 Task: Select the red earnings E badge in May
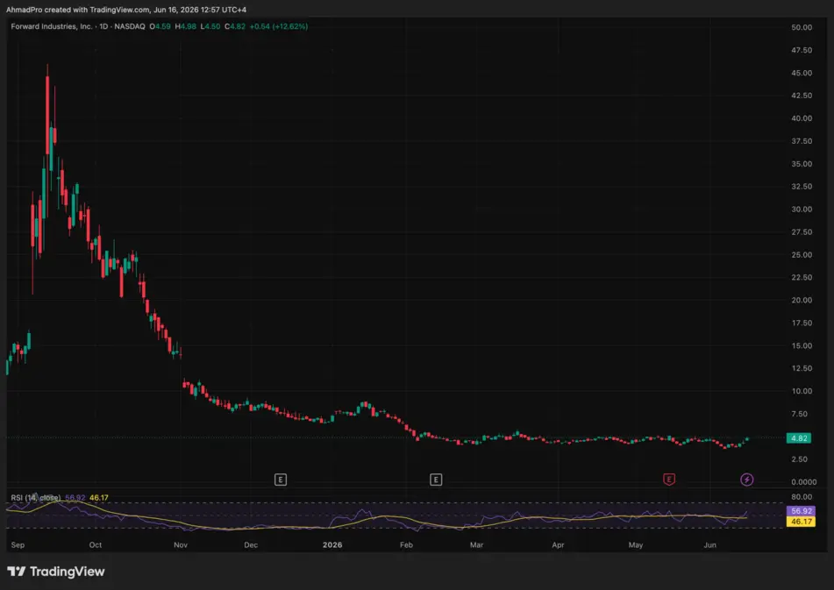click(x=669, y=480)
